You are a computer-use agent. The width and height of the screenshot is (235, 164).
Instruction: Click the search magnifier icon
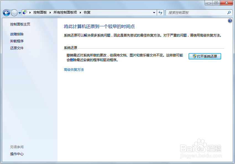pyautogui.click(x=229, y=12)
